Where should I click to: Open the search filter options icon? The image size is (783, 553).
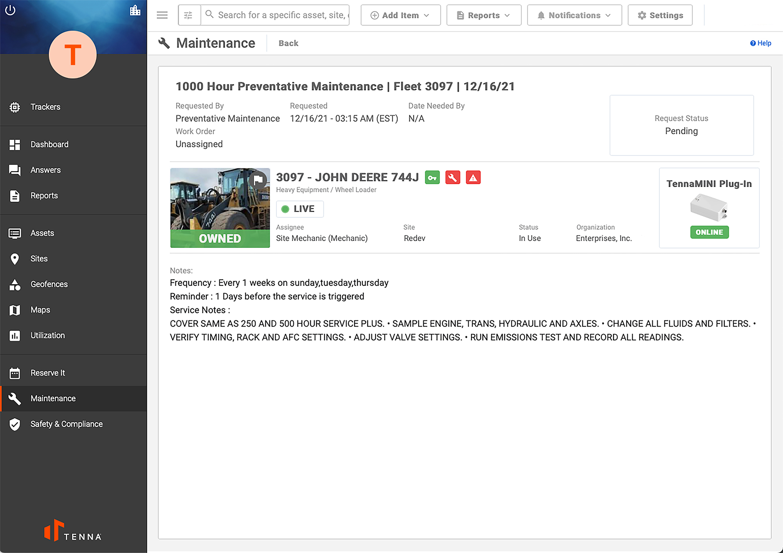coord(188,15)
